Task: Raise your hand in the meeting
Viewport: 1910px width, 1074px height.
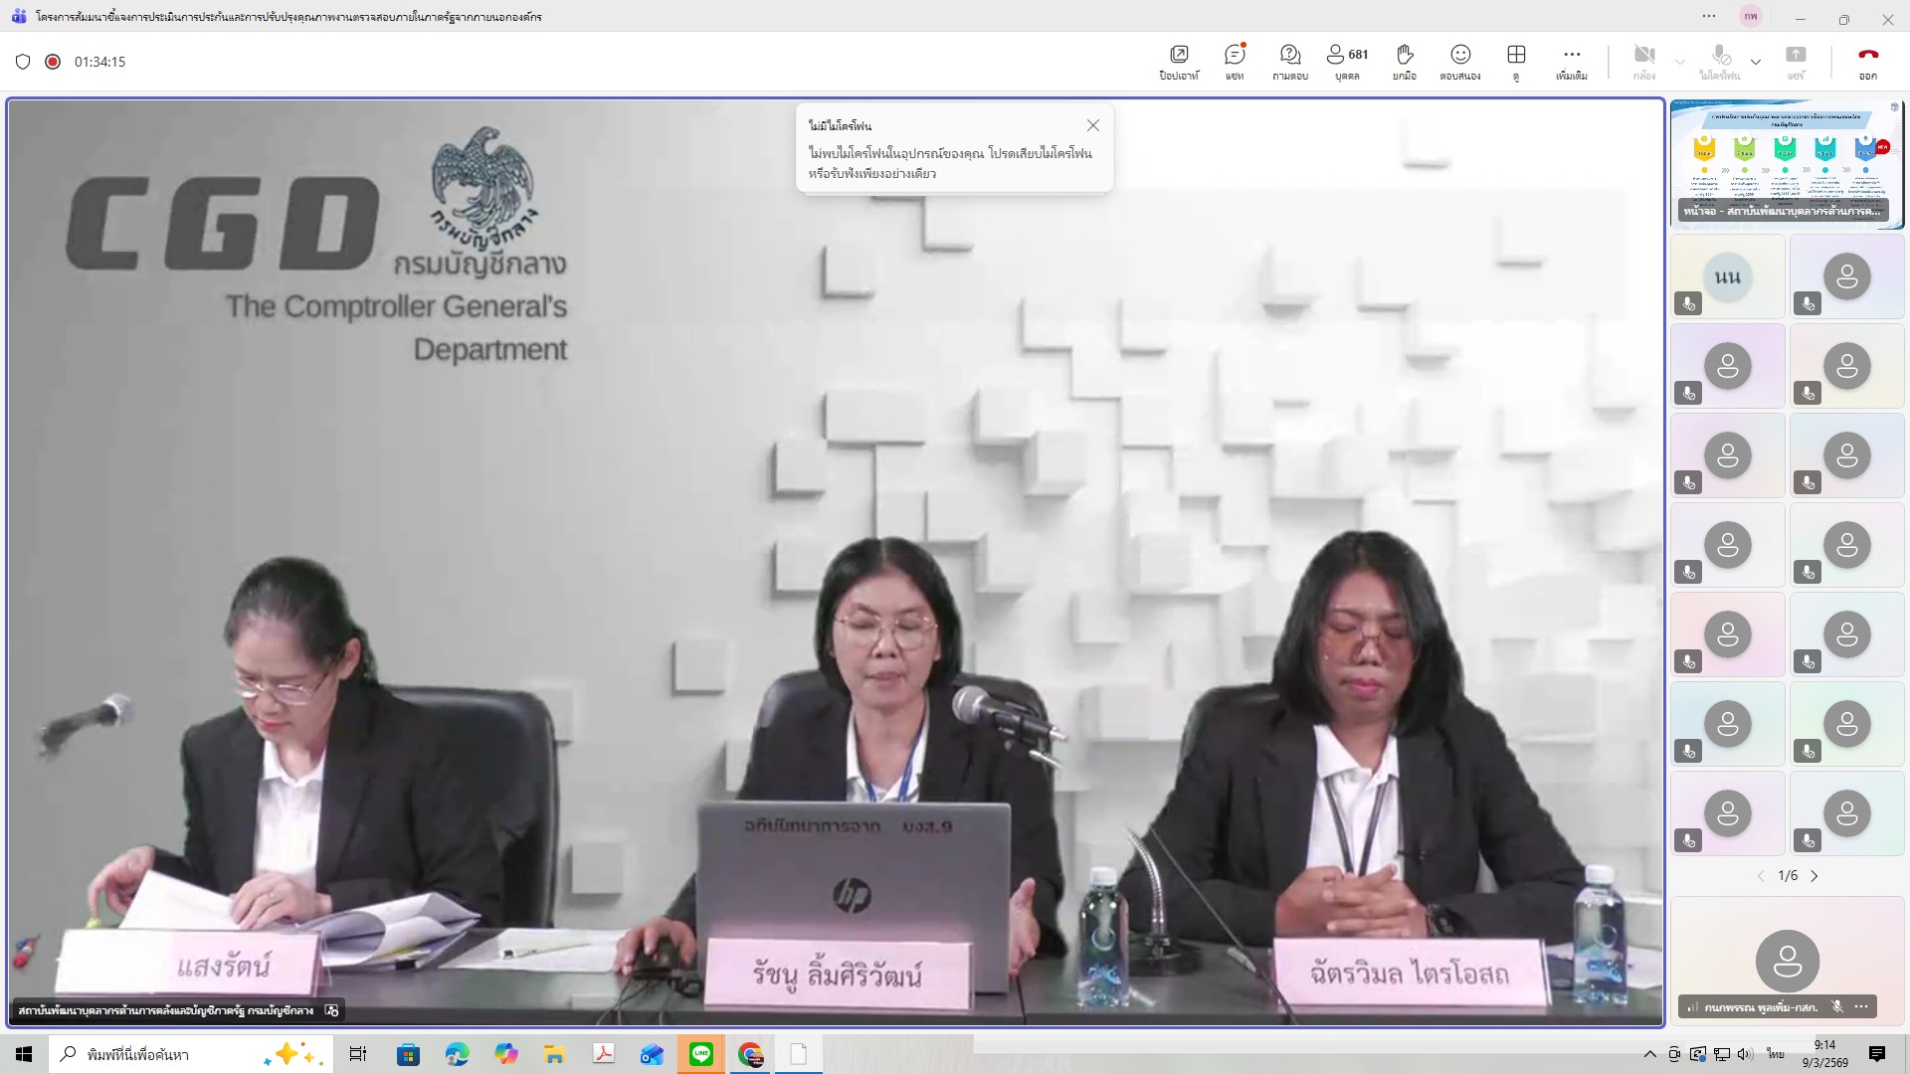Action: [x=1405, y=62]
